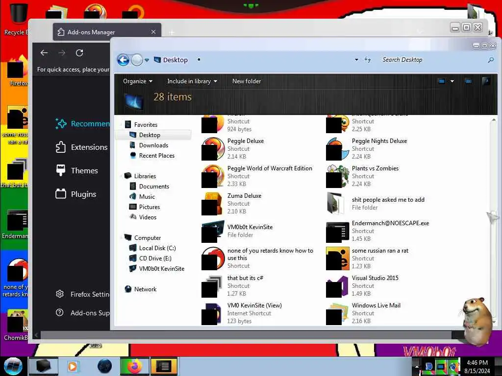Viewport: 502px width, 376px height.
Task: Open a new Firefox tab
Action: pyautogui.click(x=172, y=32)
